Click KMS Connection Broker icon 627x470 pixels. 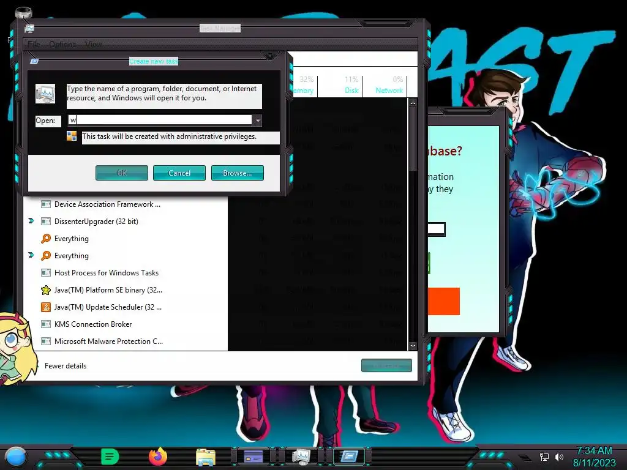point(46,324)
